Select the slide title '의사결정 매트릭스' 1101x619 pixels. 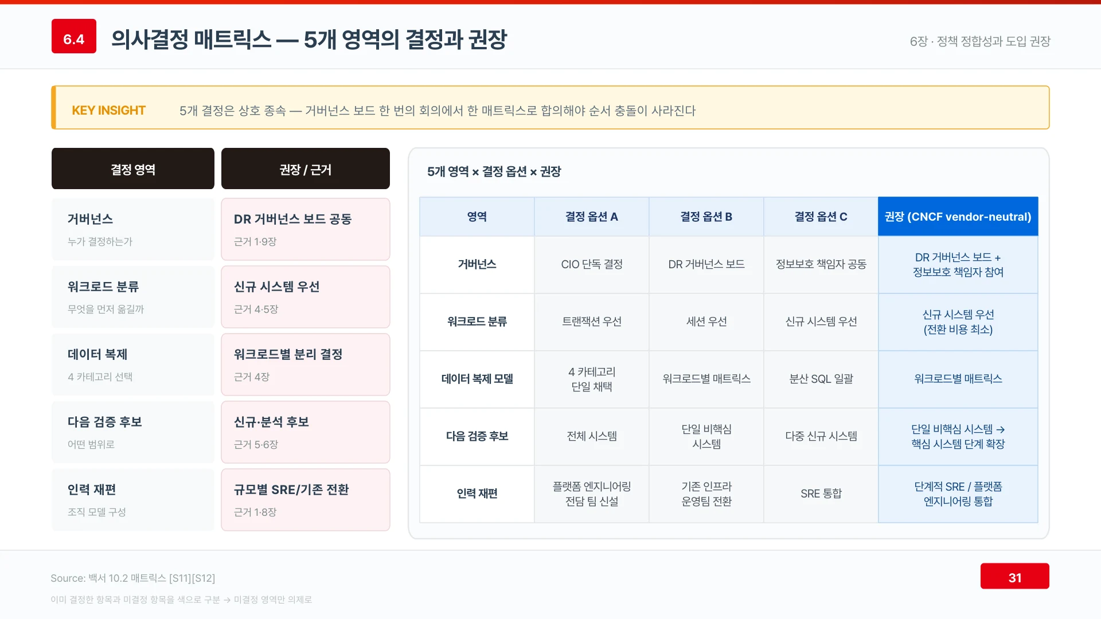[191, 39]
